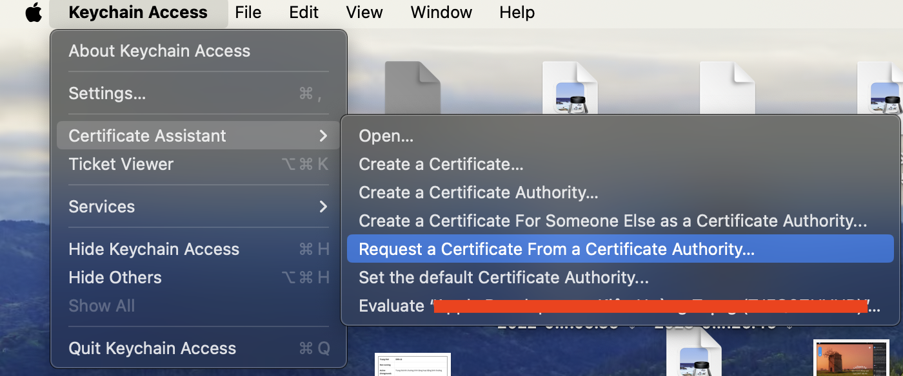Open the Keychain Access menu bar item
This screenshot has height=376, width=903.
click(x=138, y=12)
